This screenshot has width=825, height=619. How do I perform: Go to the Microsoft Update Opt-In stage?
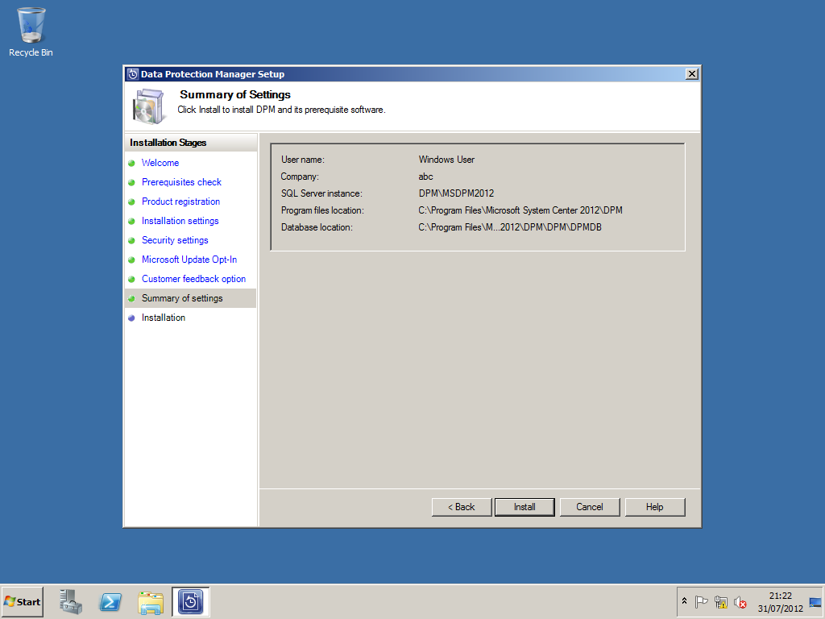189,260
